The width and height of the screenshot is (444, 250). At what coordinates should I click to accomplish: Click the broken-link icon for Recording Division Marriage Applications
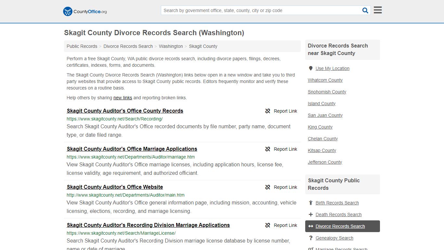pyautogui.click(x=268, y=225)
